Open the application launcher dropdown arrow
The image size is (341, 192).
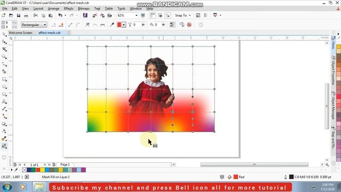click(x=220, y=15)
